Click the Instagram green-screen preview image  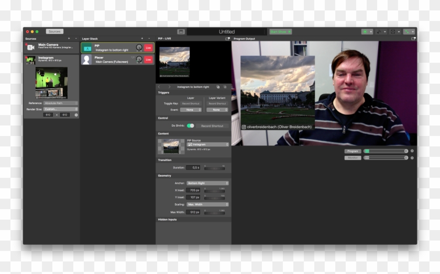tap(51, 83)
